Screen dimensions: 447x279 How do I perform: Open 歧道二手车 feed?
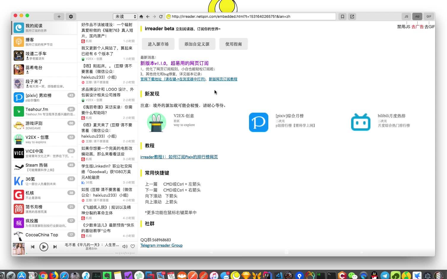pyautogui.click(x=44, y=56)
